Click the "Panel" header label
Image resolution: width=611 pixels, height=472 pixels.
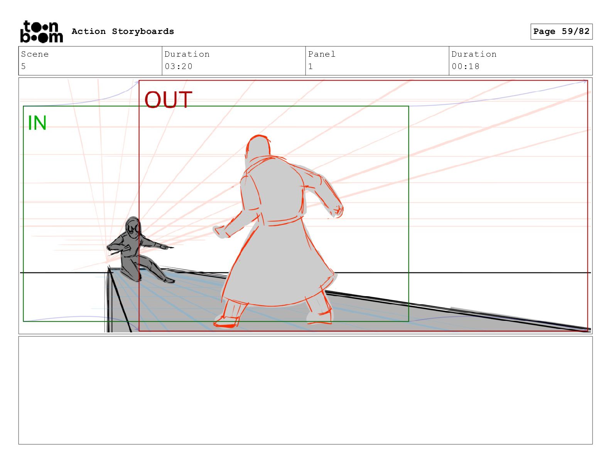[322, 54]
